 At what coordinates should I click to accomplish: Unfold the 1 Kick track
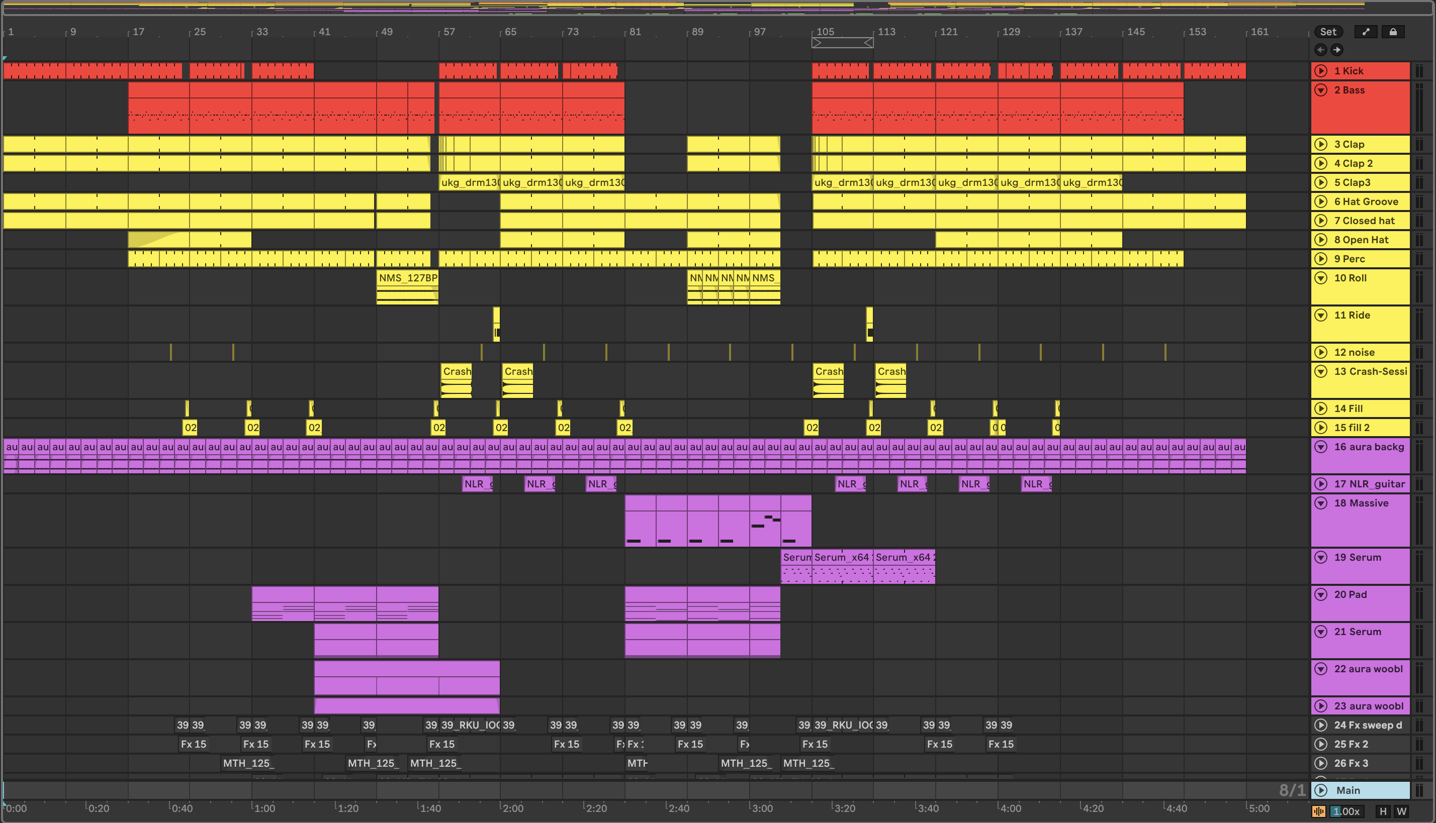[x=1321, y=71]
